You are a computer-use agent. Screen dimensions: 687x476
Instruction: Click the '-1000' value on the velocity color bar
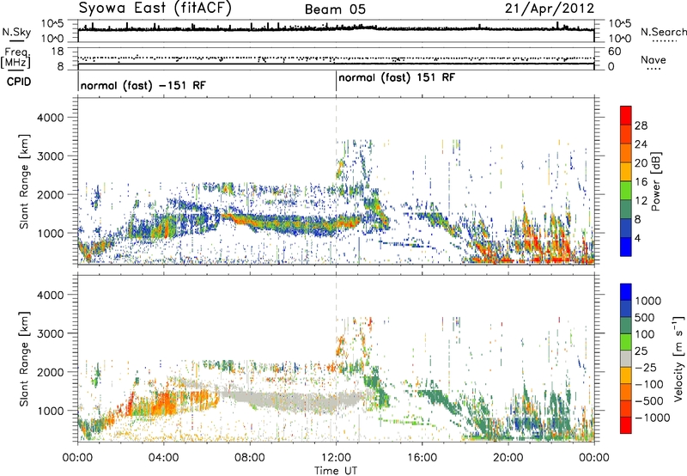click(x=653, y=418)
